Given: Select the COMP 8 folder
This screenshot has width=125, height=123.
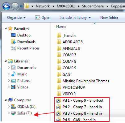Looking at the screenshot, I should [69, 61].
